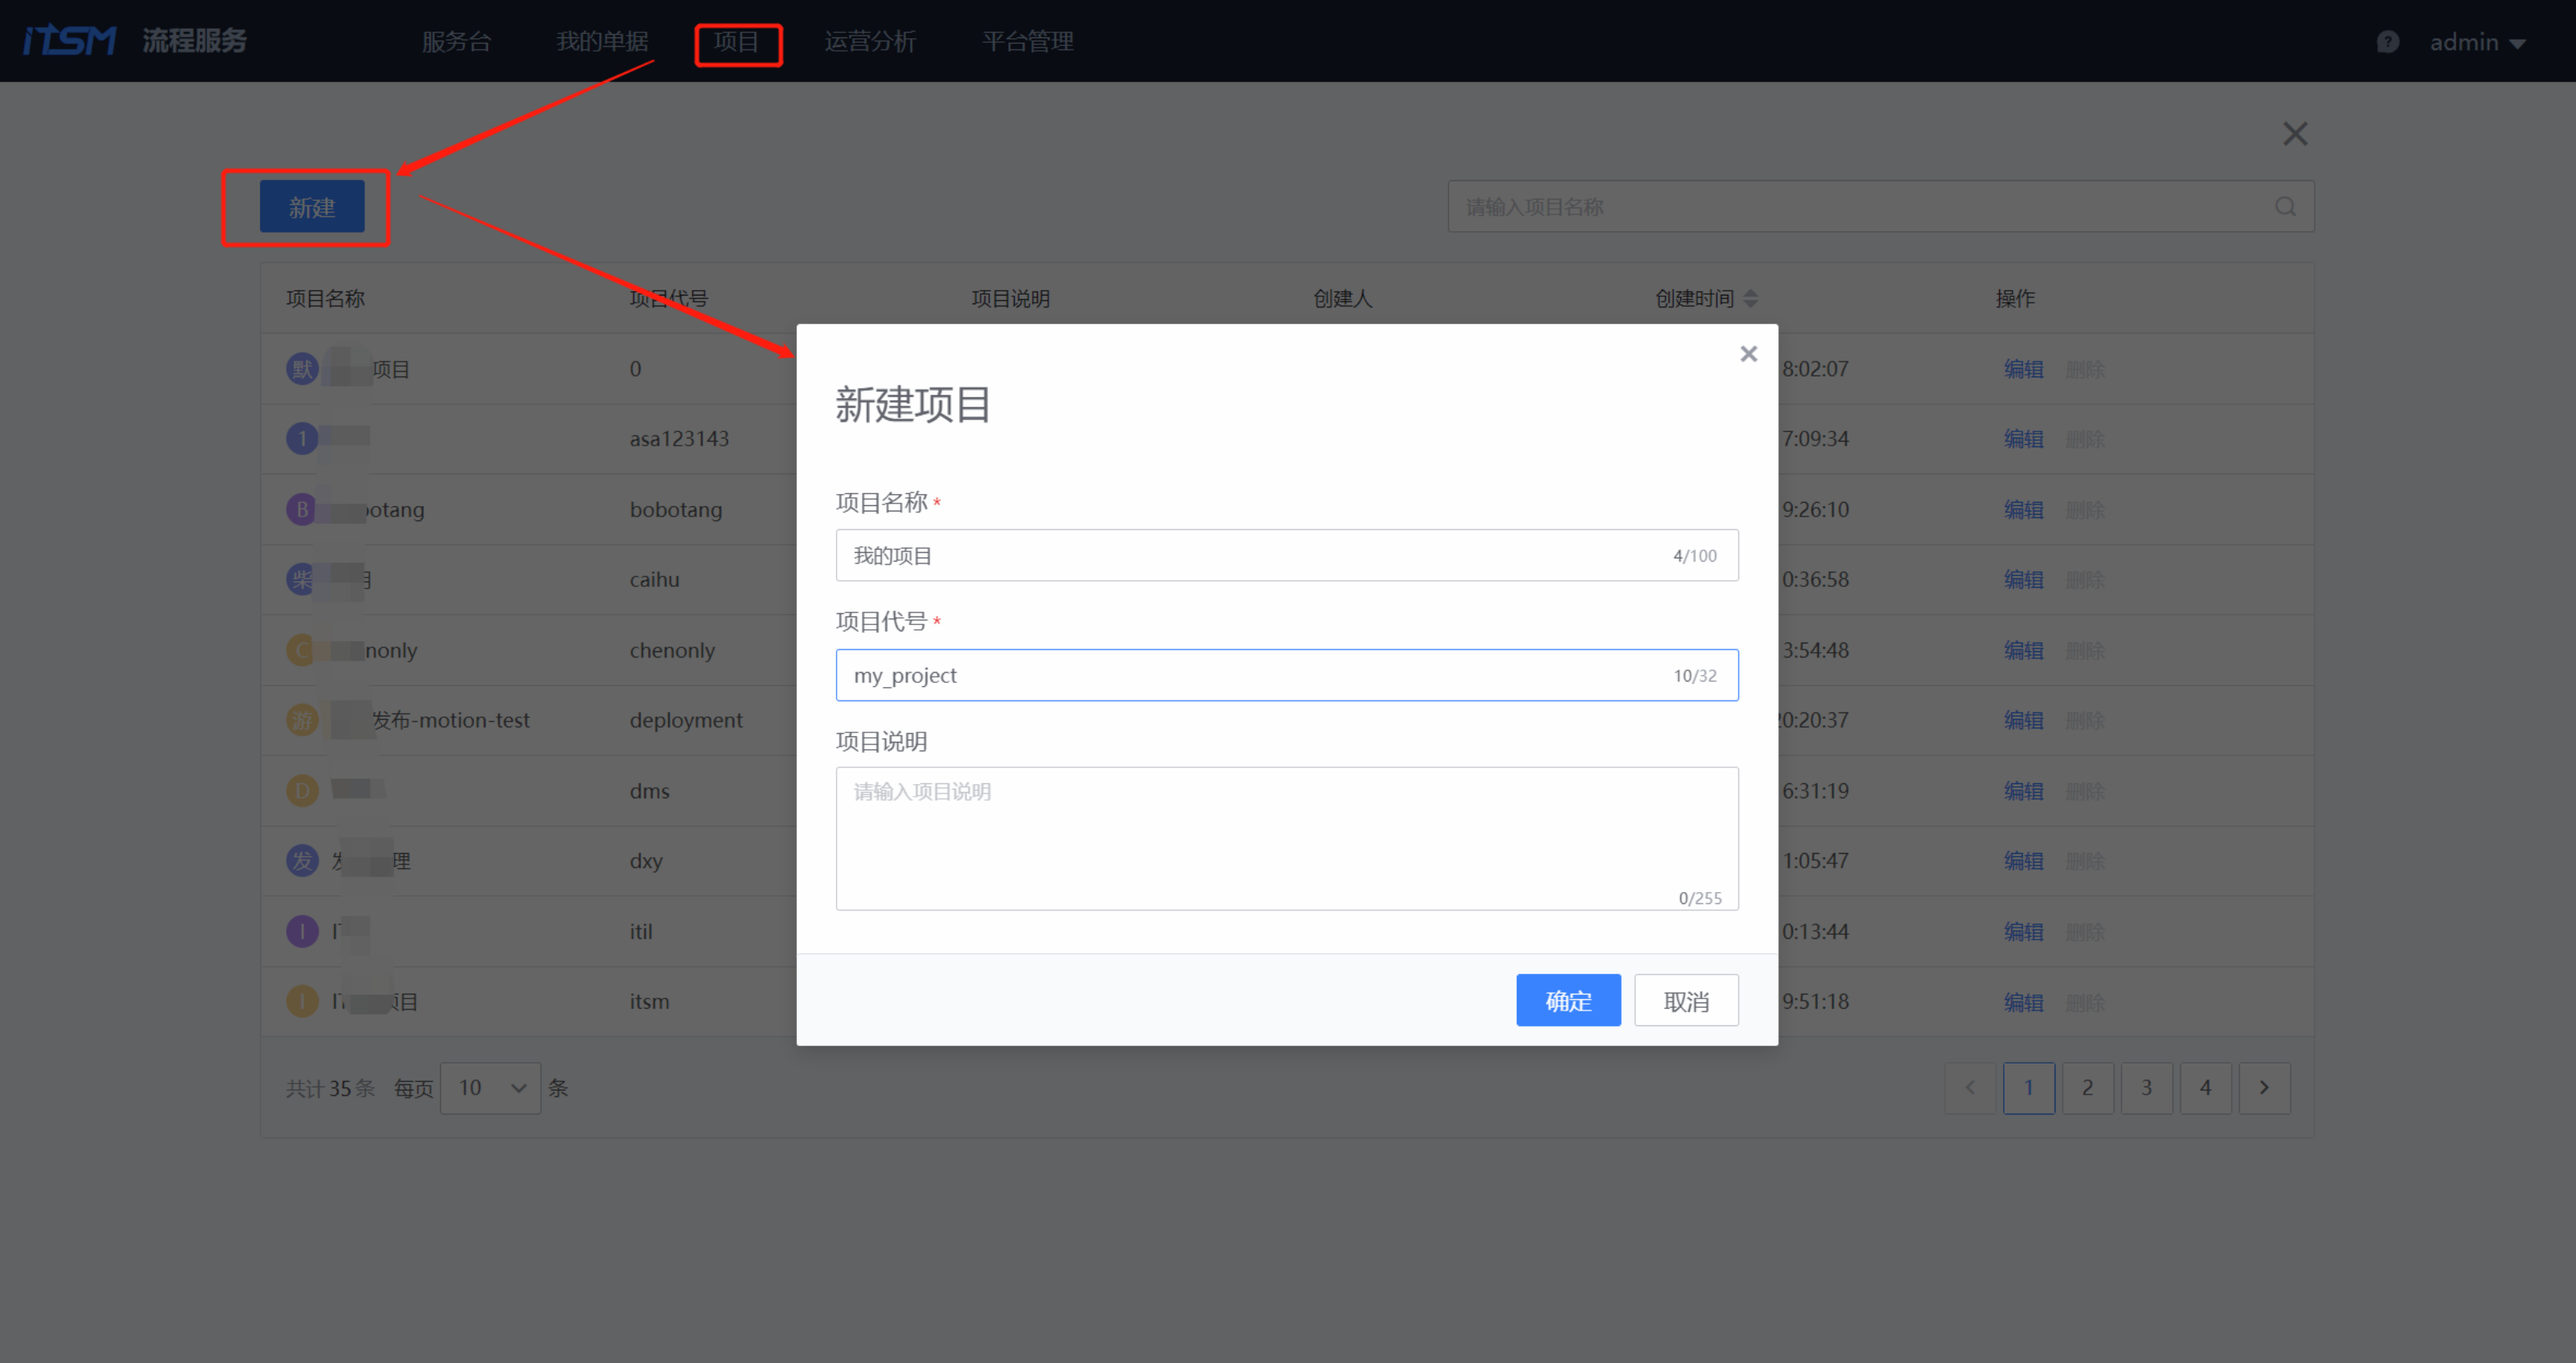Open the admin user dropdown

point(2477,42)
